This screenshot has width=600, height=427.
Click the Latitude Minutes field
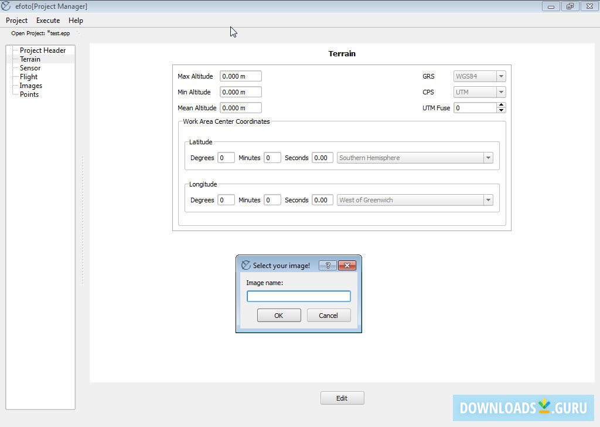(x=272, y=158)
